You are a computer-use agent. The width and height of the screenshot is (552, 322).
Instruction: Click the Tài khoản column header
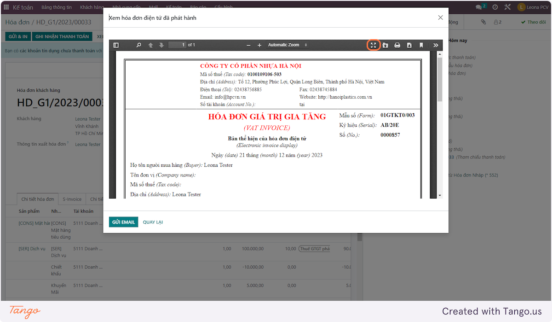pos(83,211)
